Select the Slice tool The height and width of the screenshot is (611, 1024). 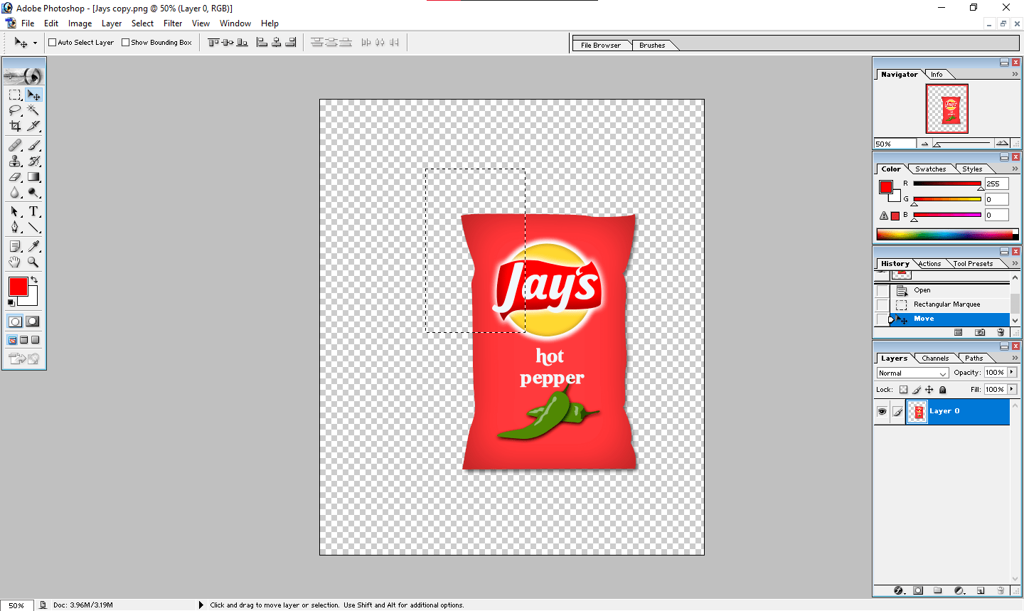tap(33, 126)
